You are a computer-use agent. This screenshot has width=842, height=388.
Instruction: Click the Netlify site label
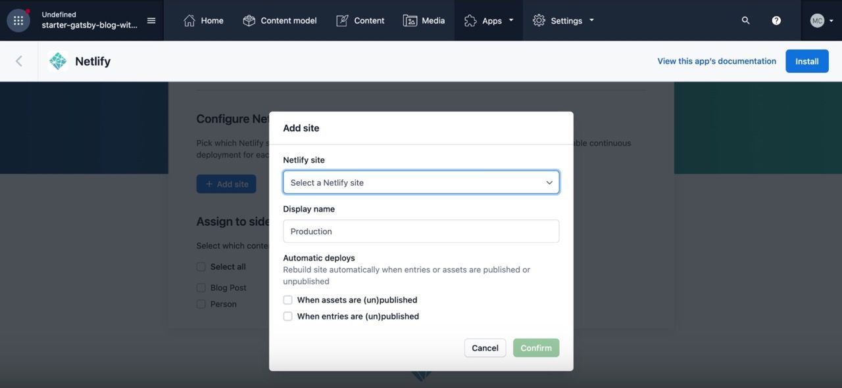click(304, 160)
